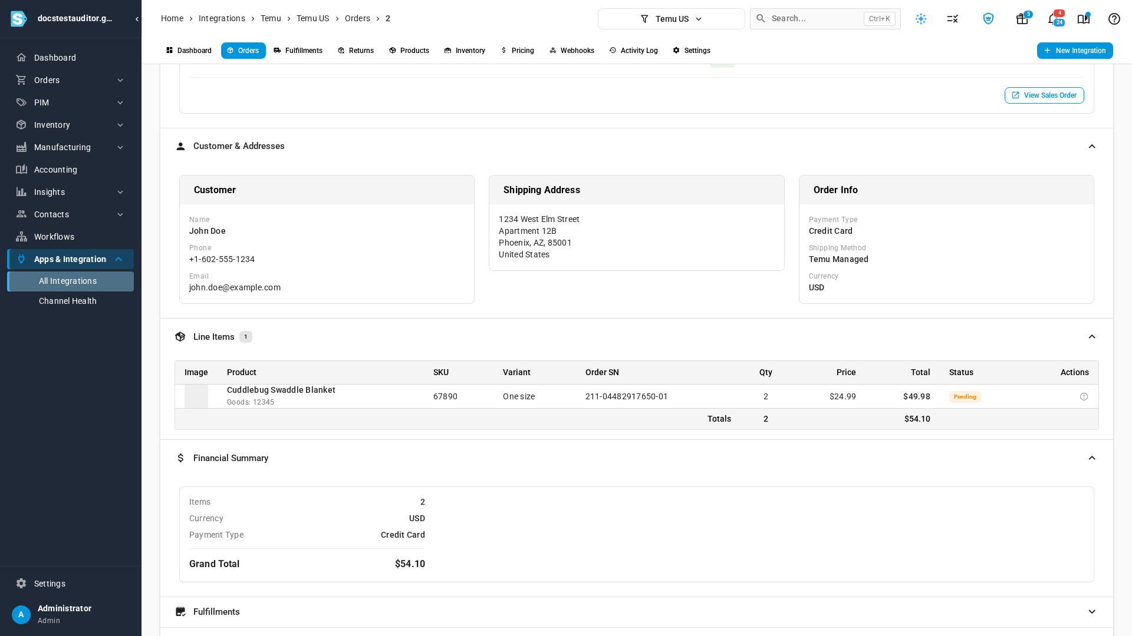Screen dimensions: 1132x636
Task: Expand the Insights sidebar menu
Action: [71, 192]
